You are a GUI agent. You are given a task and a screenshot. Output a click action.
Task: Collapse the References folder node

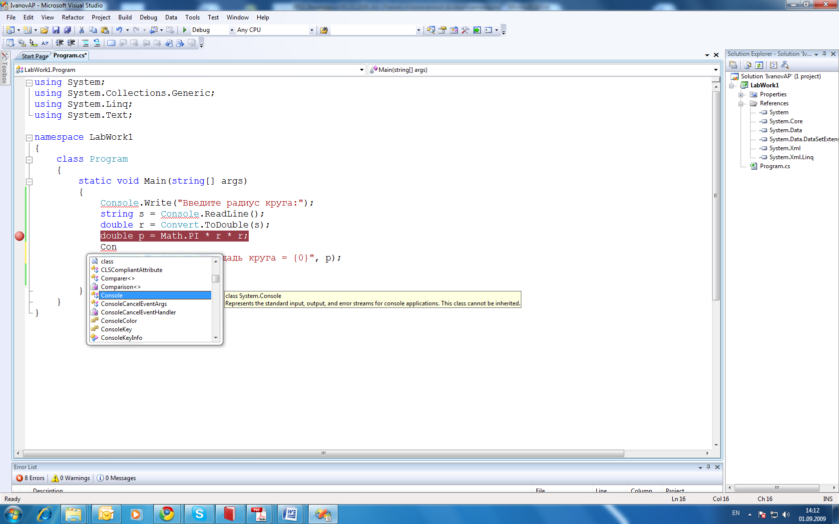click(742, 103)
